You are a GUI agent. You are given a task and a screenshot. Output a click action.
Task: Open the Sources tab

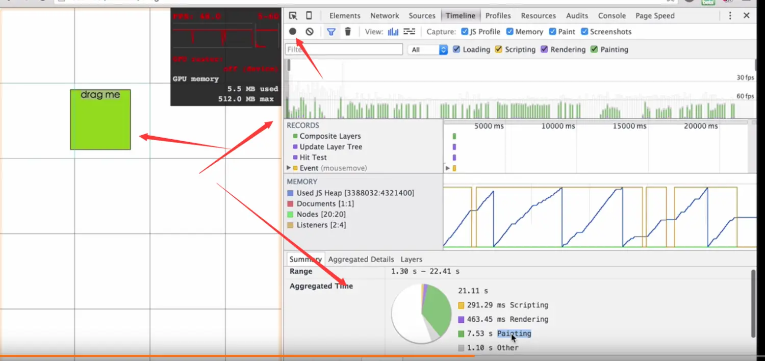pyautogui.click(x=422, y=16)
